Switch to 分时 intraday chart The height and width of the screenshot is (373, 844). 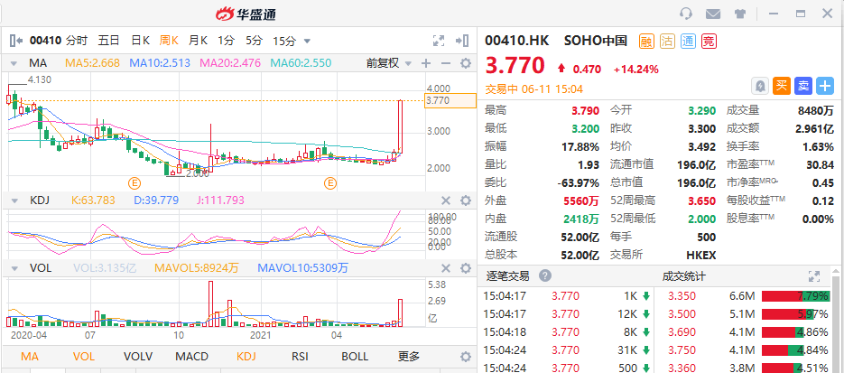77,41
